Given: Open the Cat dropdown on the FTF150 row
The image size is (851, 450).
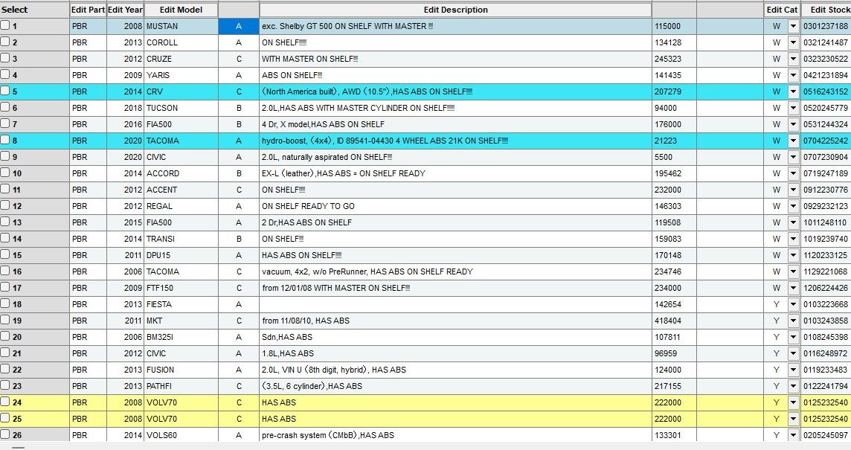Looking at the screenshot, I should point(794,288).
